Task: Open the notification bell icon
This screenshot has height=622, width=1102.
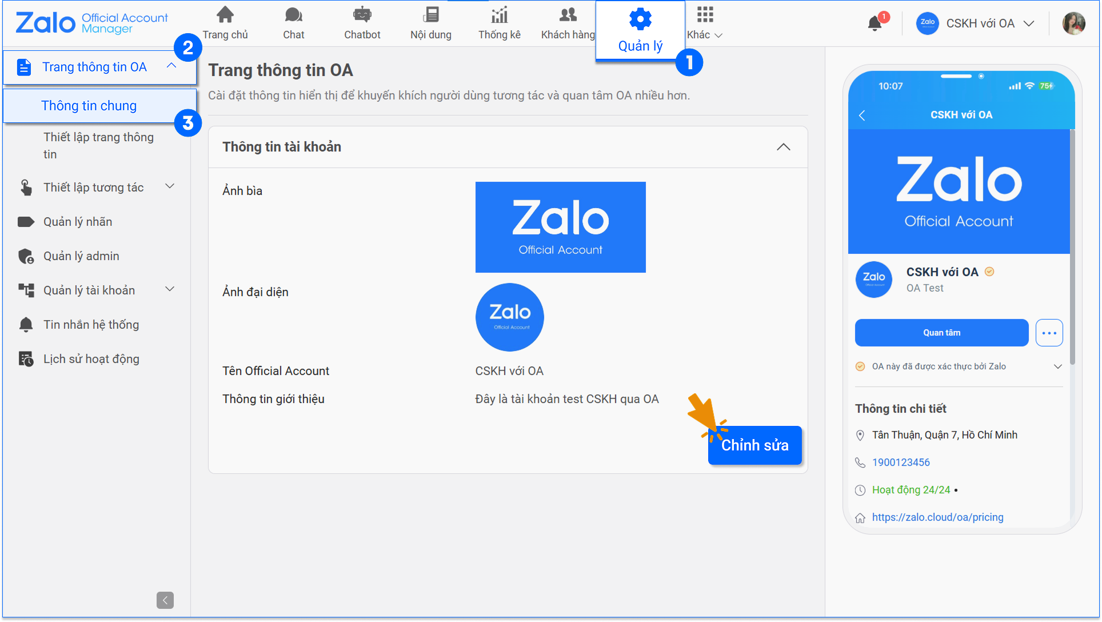Action: (874, 23)
